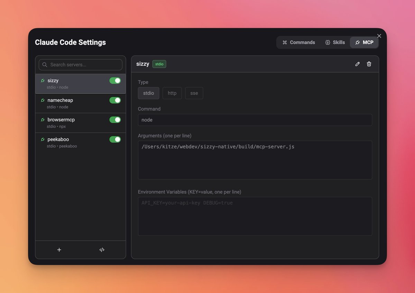Screen dimensions: 415x293
Task: Select the stdio type option
Action: [149, 93]
